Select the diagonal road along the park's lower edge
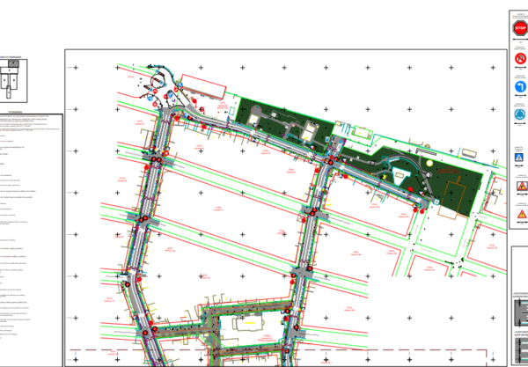The width and height of the screenshot is (528, 367). (255, 136)
